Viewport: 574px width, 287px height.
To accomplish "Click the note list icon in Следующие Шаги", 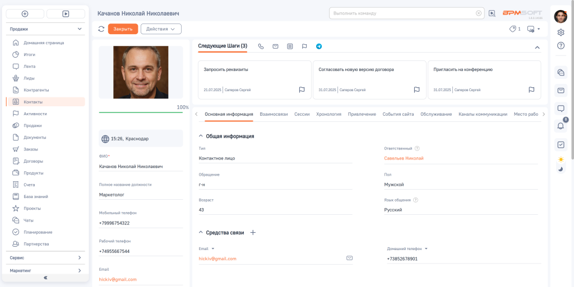I will point(290,46).
